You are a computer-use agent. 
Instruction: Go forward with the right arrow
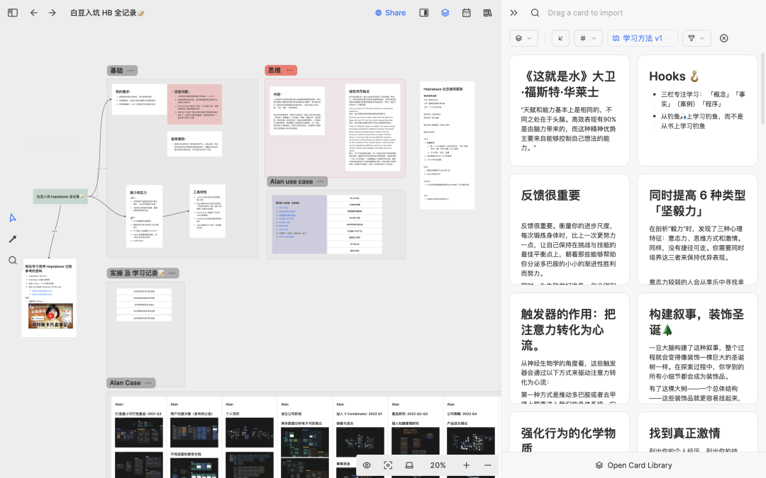[52, 13]
